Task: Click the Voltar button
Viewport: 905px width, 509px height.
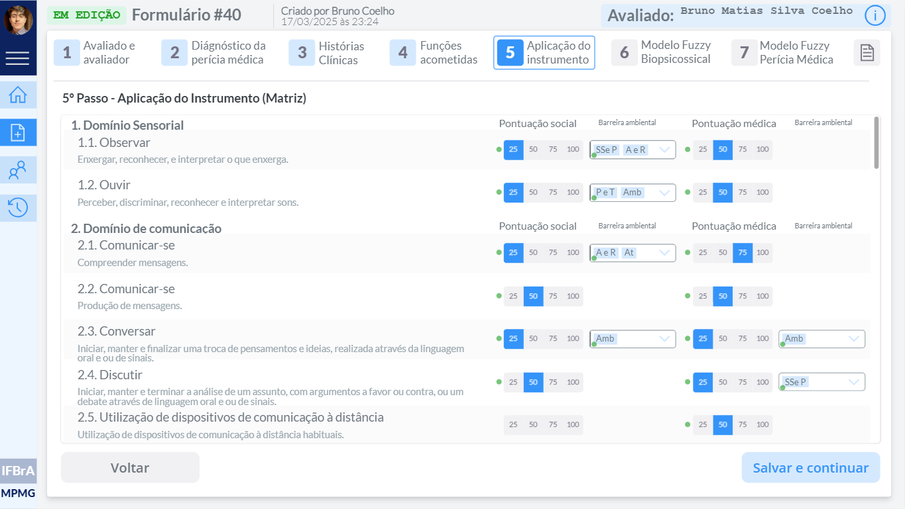Action: click(x=130, y=468)
